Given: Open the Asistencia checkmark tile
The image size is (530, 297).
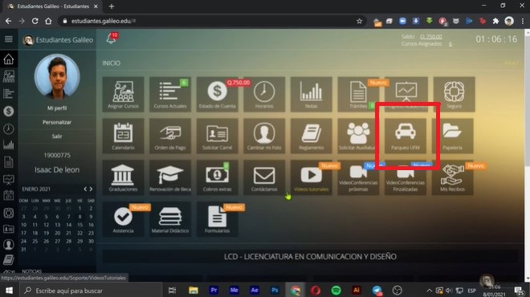Looking at the screenshot, I should (x=123, y=219).
